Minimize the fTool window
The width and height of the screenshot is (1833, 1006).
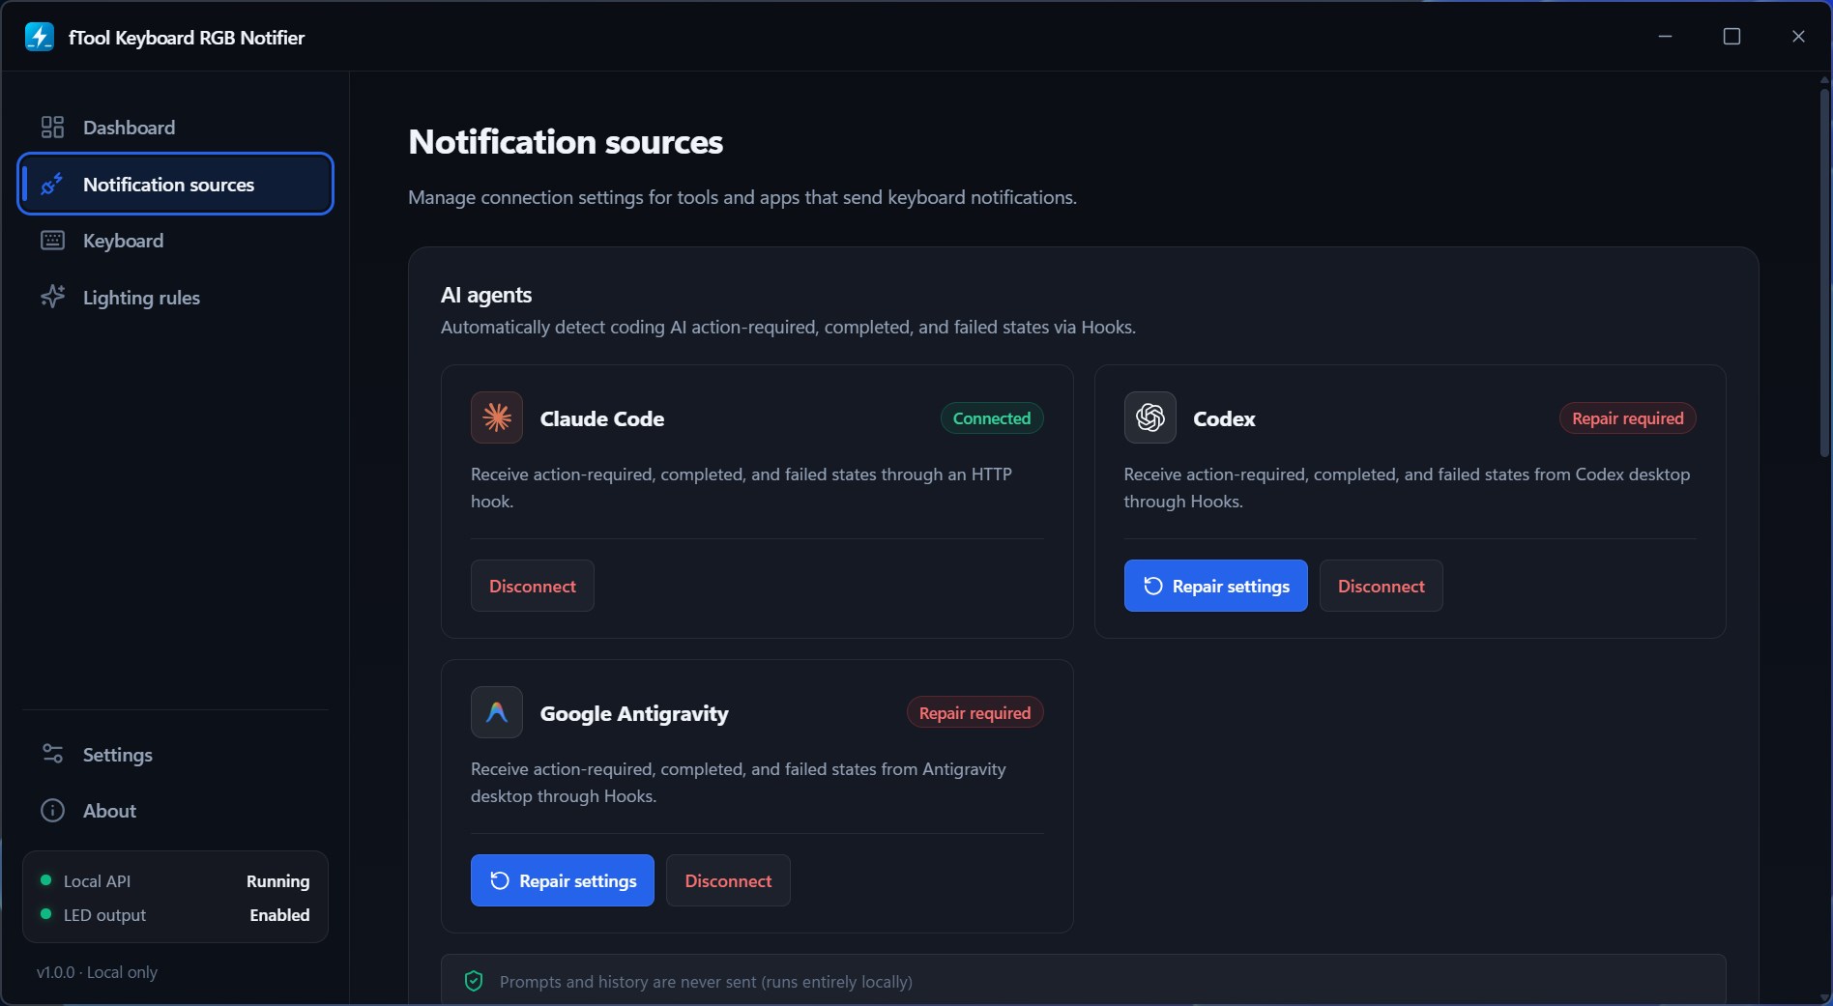click(1665, 36)
